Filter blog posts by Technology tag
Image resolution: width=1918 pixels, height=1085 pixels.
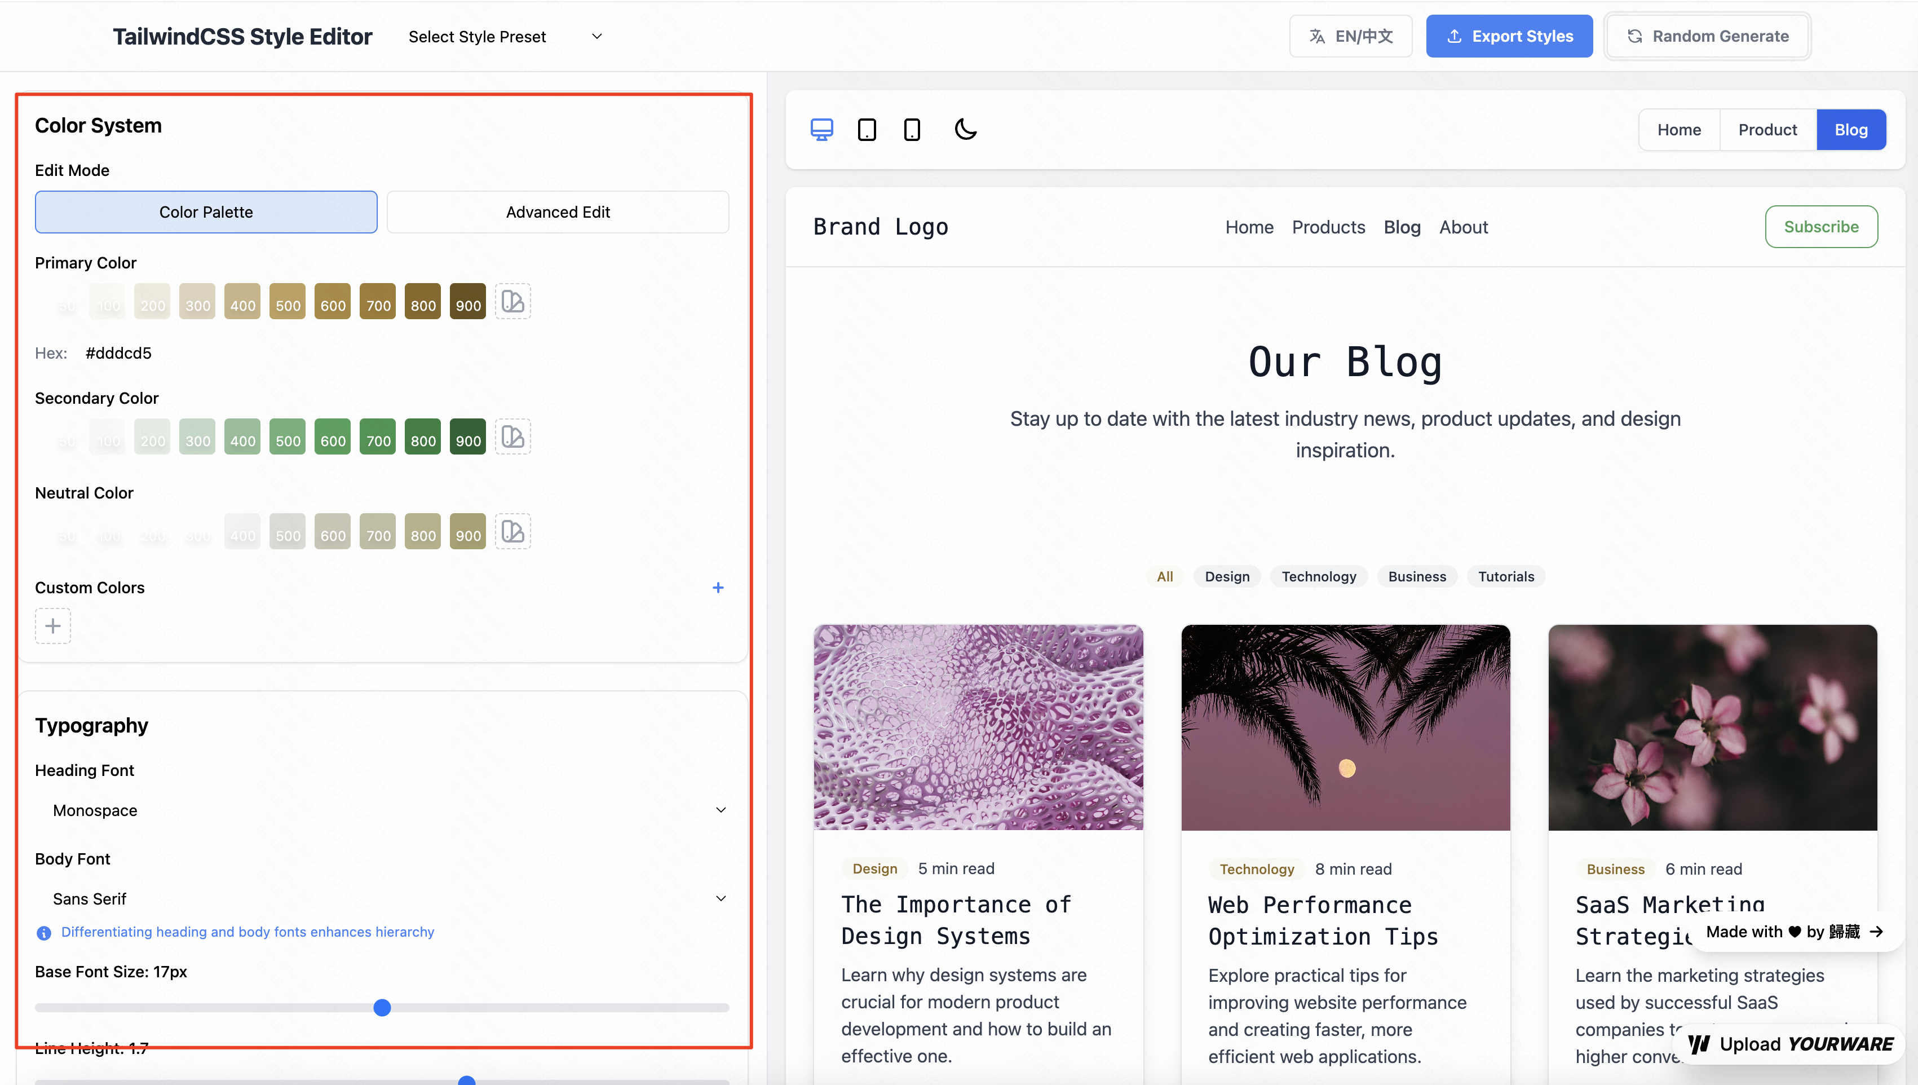(1318, 576)
